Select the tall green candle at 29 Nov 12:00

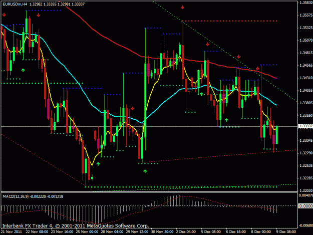(x=145, y=100)
